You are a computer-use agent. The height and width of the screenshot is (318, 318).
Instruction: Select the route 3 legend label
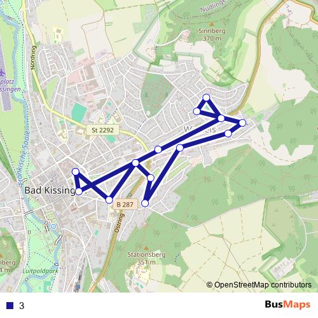coord(22,305)
